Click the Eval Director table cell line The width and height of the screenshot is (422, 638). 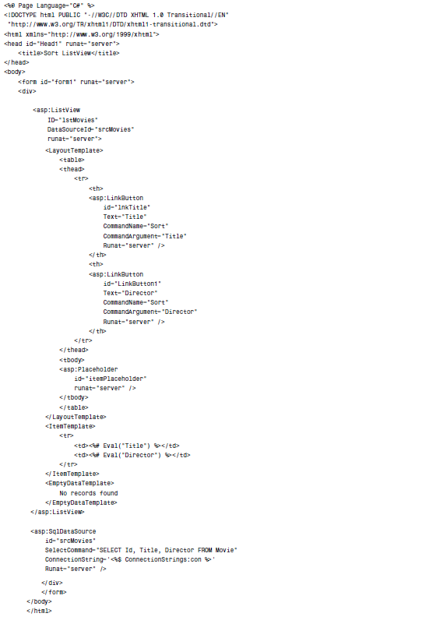pyautogui.click(x=132, y=455)
